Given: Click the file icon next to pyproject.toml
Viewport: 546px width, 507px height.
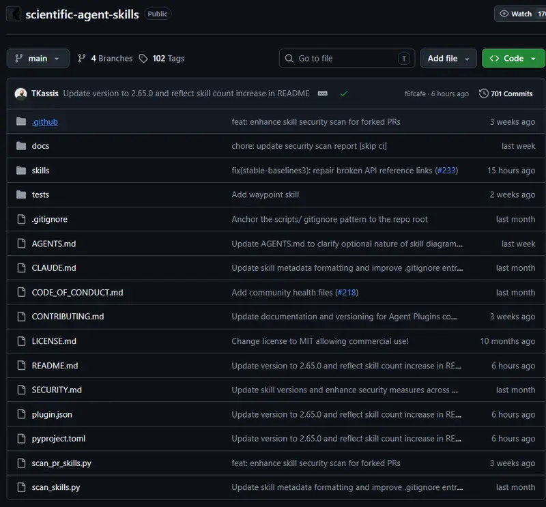Looking at the screenshot, I should (21, 438).
